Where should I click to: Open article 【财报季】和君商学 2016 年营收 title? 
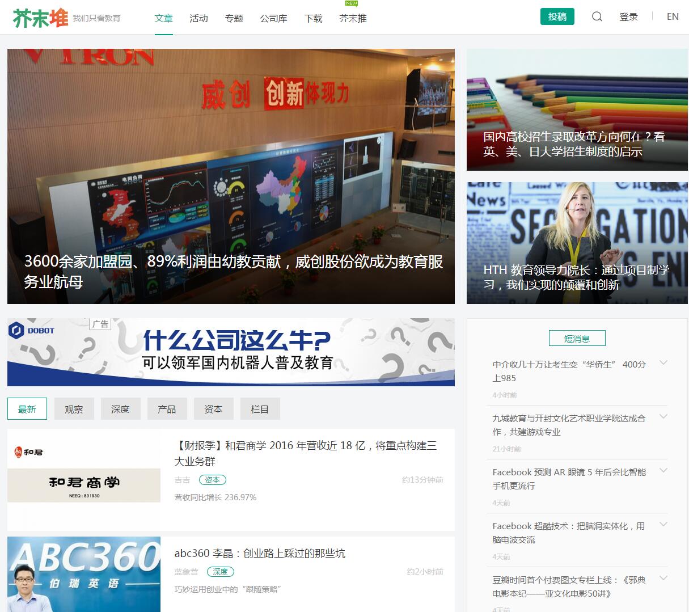[x=305, y=453]
